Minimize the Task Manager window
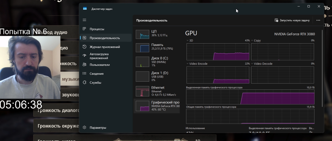The width and height of the screenshot is (332, 141). 298,6
